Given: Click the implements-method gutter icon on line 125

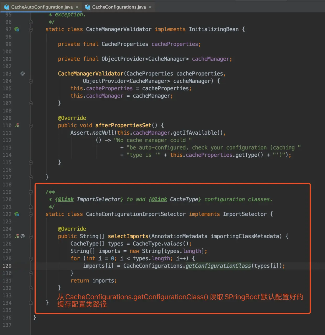Looking at the screenshot, I should (x=17, y=236).
